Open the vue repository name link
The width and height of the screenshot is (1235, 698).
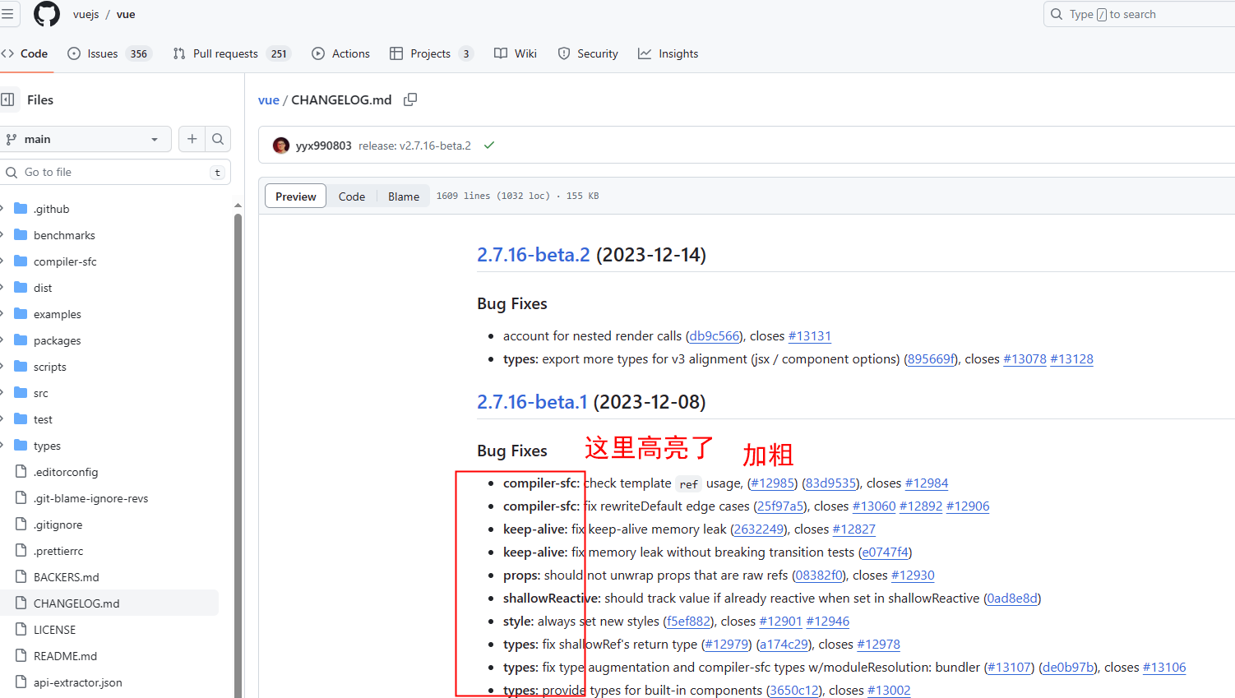coord(126,15)
